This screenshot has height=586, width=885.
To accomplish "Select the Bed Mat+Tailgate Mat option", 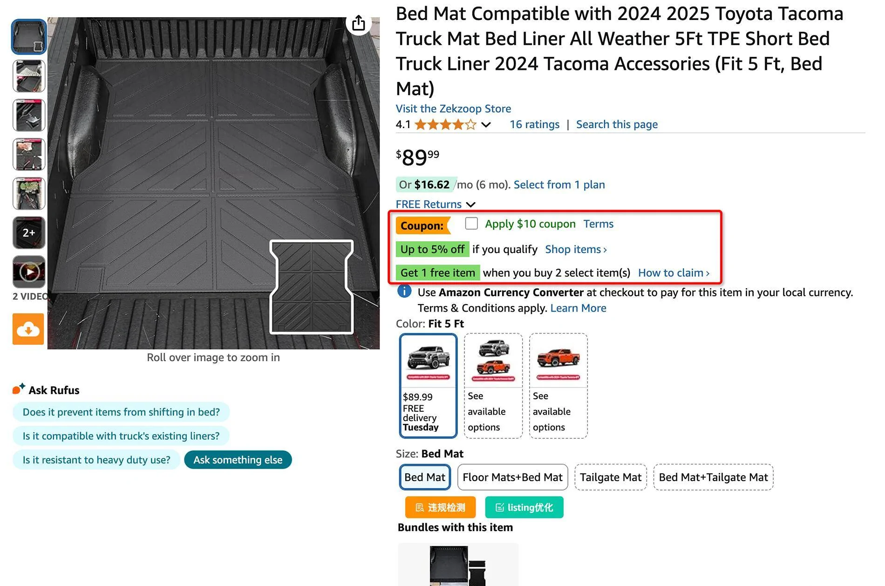I will [x=713, y=477].
